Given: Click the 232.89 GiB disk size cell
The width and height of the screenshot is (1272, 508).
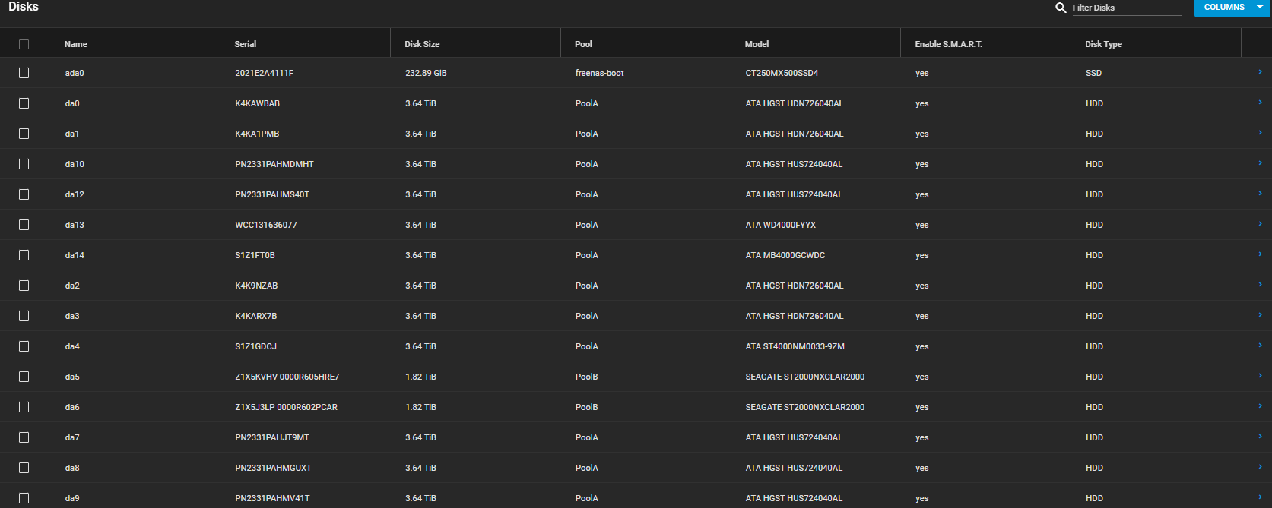Looking at the screenshot, I should [426, 73].
